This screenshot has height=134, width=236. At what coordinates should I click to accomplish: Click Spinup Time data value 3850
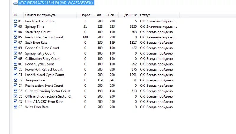[133, 26]
